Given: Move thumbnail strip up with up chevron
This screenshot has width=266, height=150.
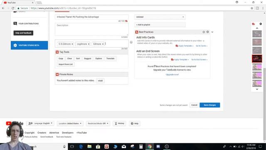Looking at the screenshot, I should pyautogui.click(x=257, y=28).
